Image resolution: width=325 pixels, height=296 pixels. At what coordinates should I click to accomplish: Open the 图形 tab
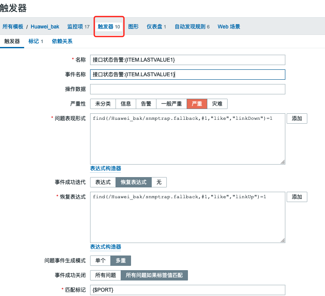133,27
